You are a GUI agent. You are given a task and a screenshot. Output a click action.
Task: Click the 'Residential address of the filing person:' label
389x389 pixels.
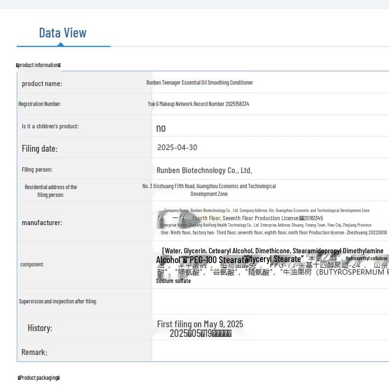tap(51, 191)
